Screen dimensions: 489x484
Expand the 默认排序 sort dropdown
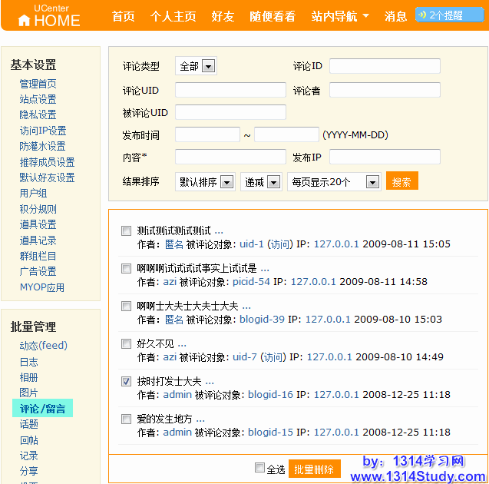click(x=205, y=182)
